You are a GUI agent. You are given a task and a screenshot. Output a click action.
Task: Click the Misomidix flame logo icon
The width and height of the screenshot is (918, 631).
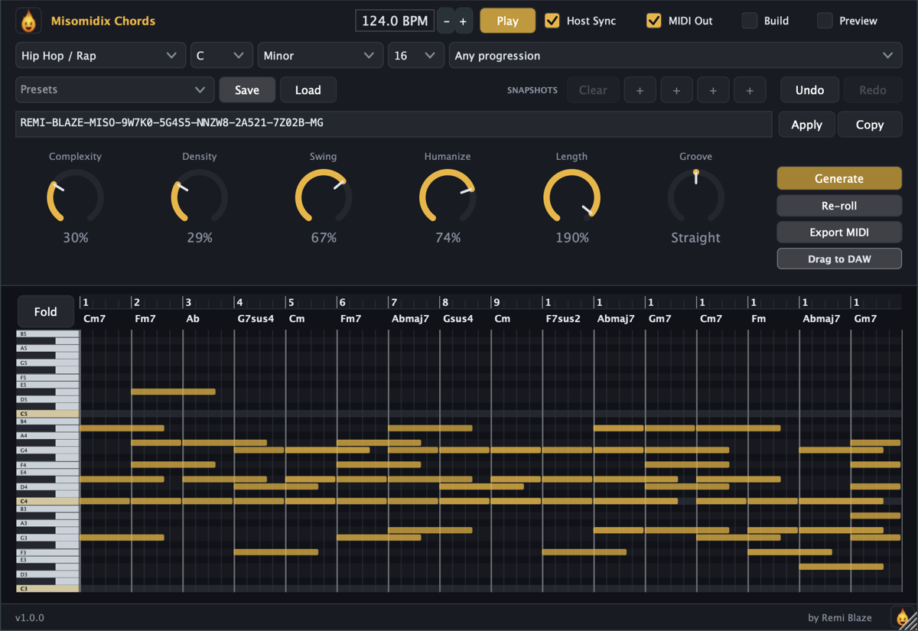(28, 21)
